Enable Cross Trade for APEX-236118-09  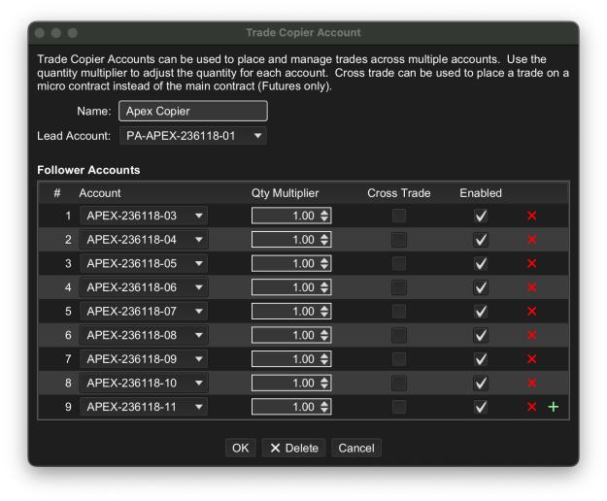(399, 359)
